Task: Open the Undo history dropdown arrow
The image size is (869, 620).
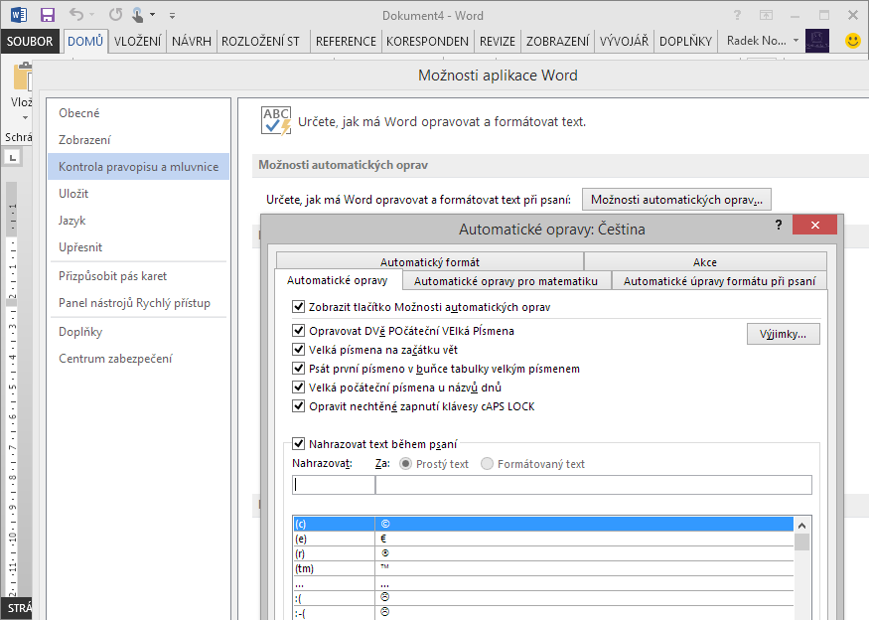Action: pyautogui.click(x=92, y=16)
